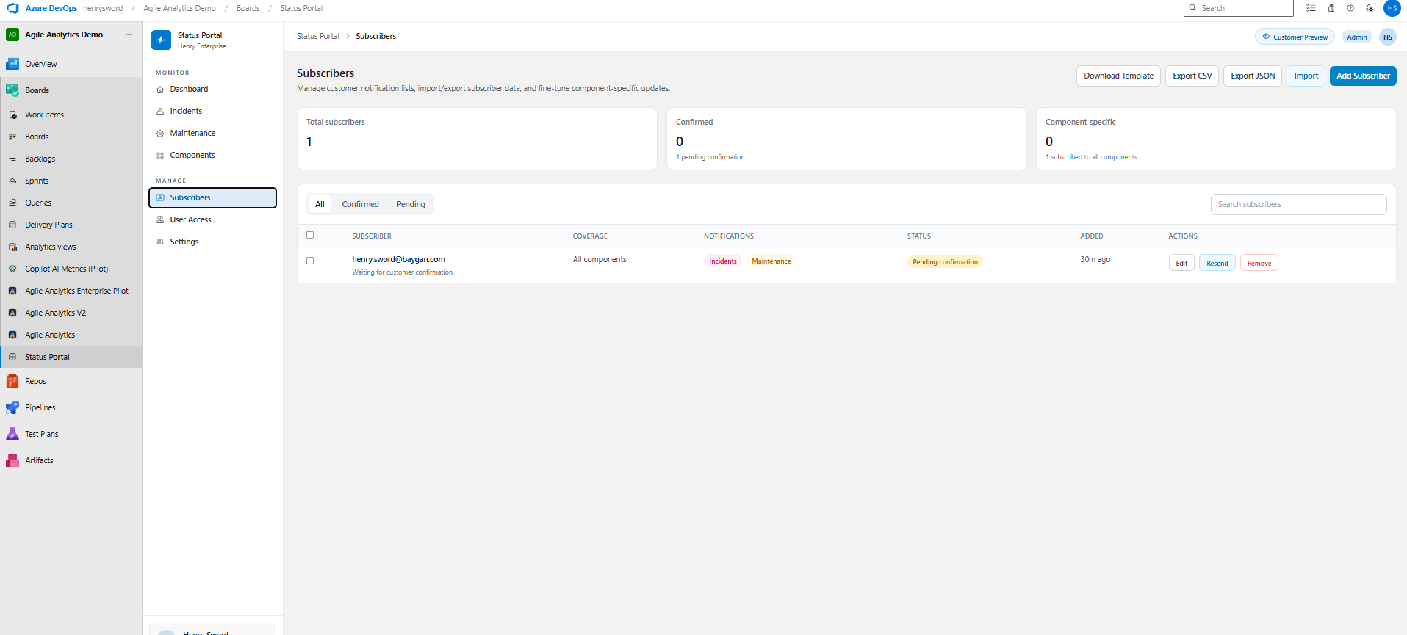This screenshot has height=635, width=1407.
Task: Click the Add Subscriber button
Action: point(1363,76)
